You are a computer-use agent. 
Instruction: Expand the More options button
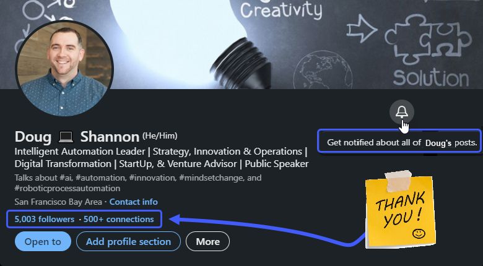coord(207,241)
